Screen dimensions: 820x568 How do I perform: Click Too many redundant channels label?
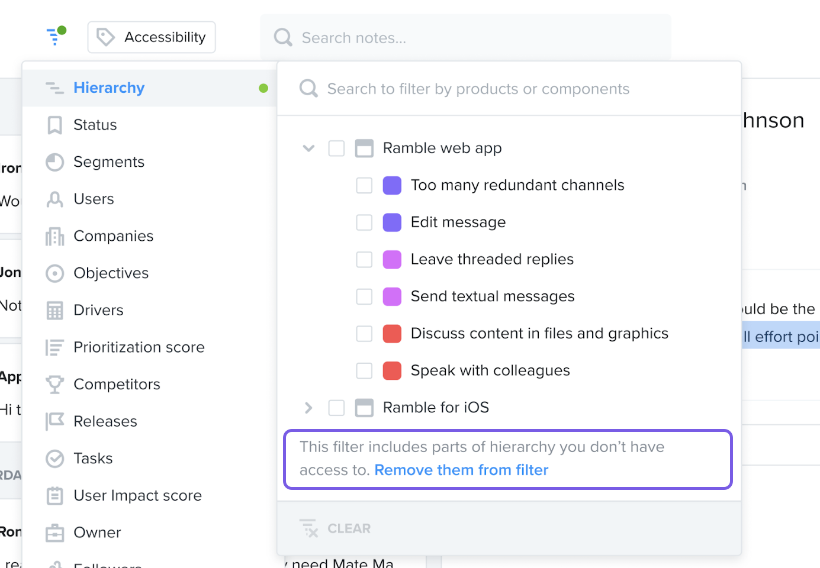coord(517,185)
